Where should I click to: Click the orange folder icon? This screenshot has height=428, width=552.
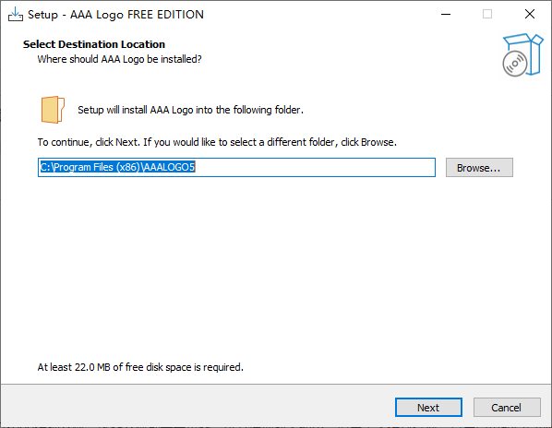[53, 110]
